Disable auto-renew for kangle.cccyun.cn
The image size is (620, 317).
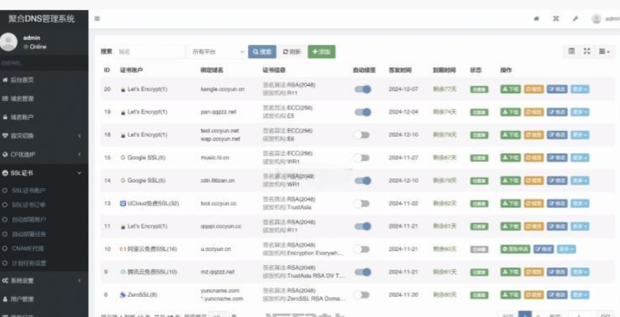(363, 89)
